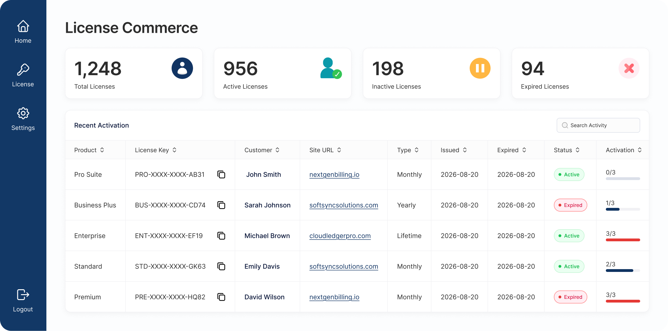
Task: Click Active status badge in Enterprise row
Action: [x=569, y=236]
